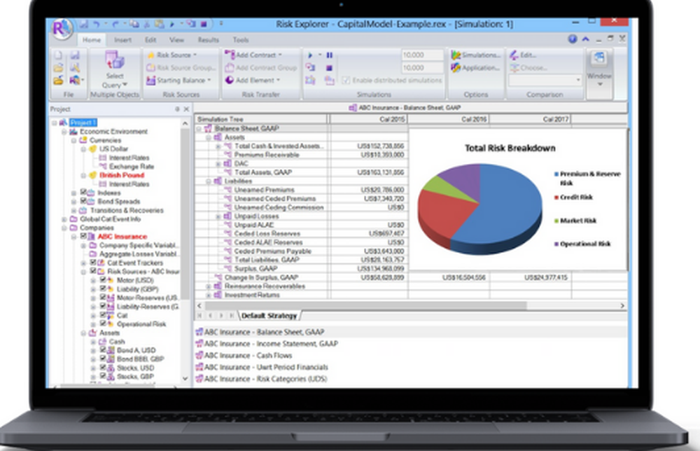
Task: Click the Pause simulation icon
Action: tap(330, 55)
